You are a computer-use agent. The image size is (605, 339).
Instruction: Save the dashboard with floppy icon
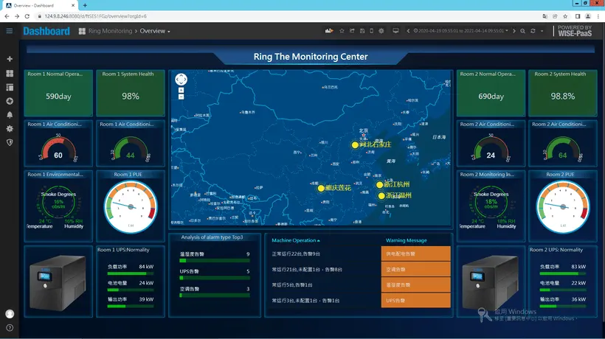[x=362, y=31]
